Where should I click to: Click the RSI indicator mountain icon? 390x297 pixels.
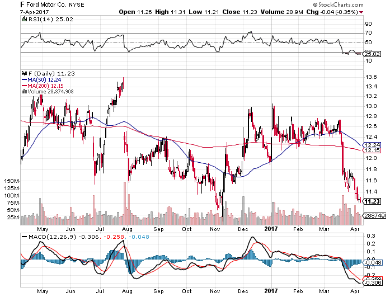pyautogui.click(x=24, y=19)
